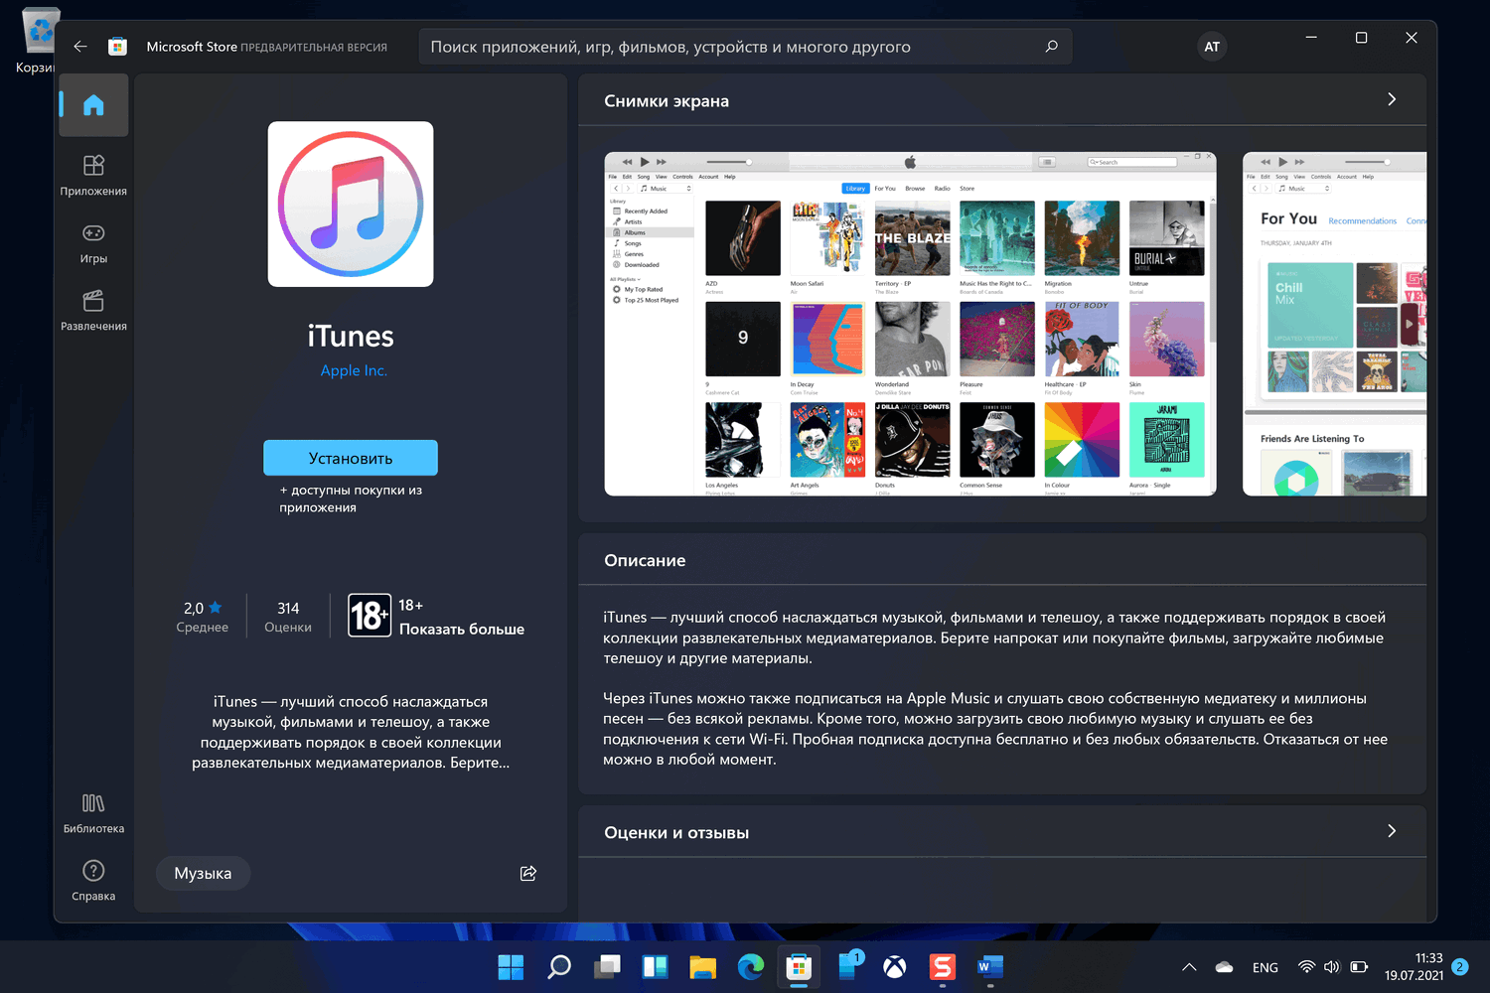Open the AT profile account button
The width and height of the screenshot is (1490, 993).
point(1212,47)
